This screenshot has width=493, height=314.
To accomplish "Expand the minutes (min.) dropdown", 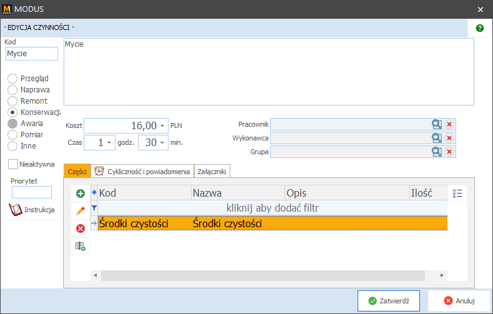I will point(163,143).
